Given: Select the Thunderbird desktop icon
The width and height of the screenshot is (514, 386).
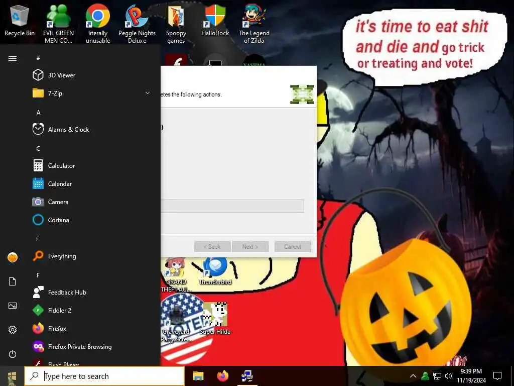Looking at the screenshot, I should click(215, 271).
